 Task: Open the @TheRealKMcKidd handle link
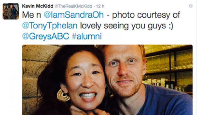click(73, 6)
